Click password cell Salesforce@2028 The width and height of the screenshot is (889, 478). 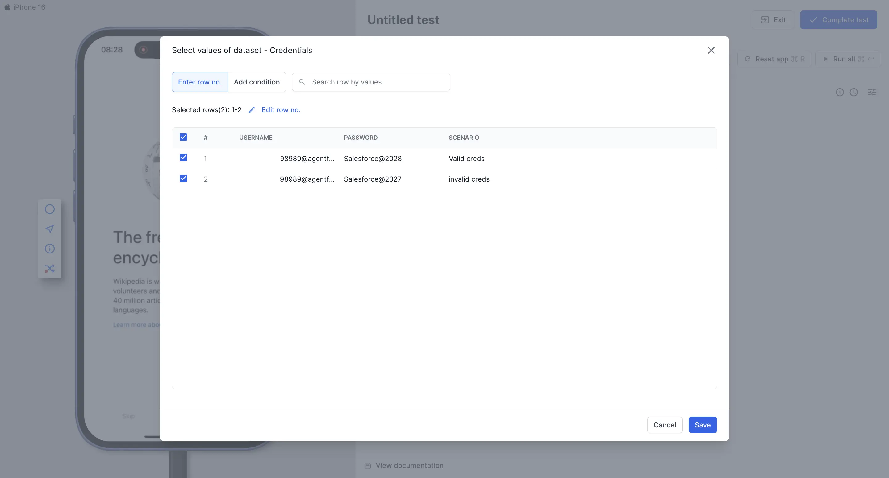(x=373, y=159)
